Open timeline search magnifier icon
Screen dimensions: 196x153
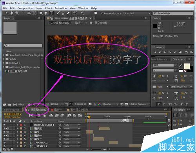coord(69,115)
